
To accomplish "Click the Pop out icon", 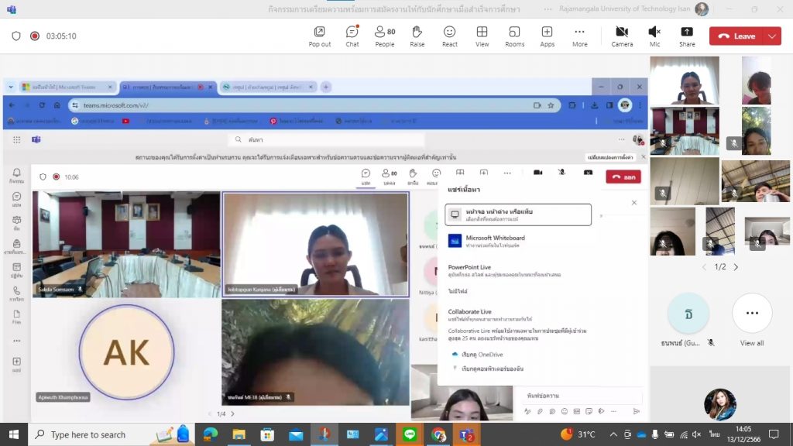I will coord(319,35).
